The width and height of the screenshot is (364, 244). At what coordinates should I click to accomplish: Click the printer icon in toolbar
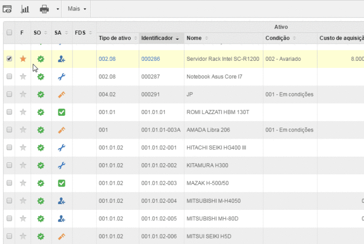pos(44,9)
